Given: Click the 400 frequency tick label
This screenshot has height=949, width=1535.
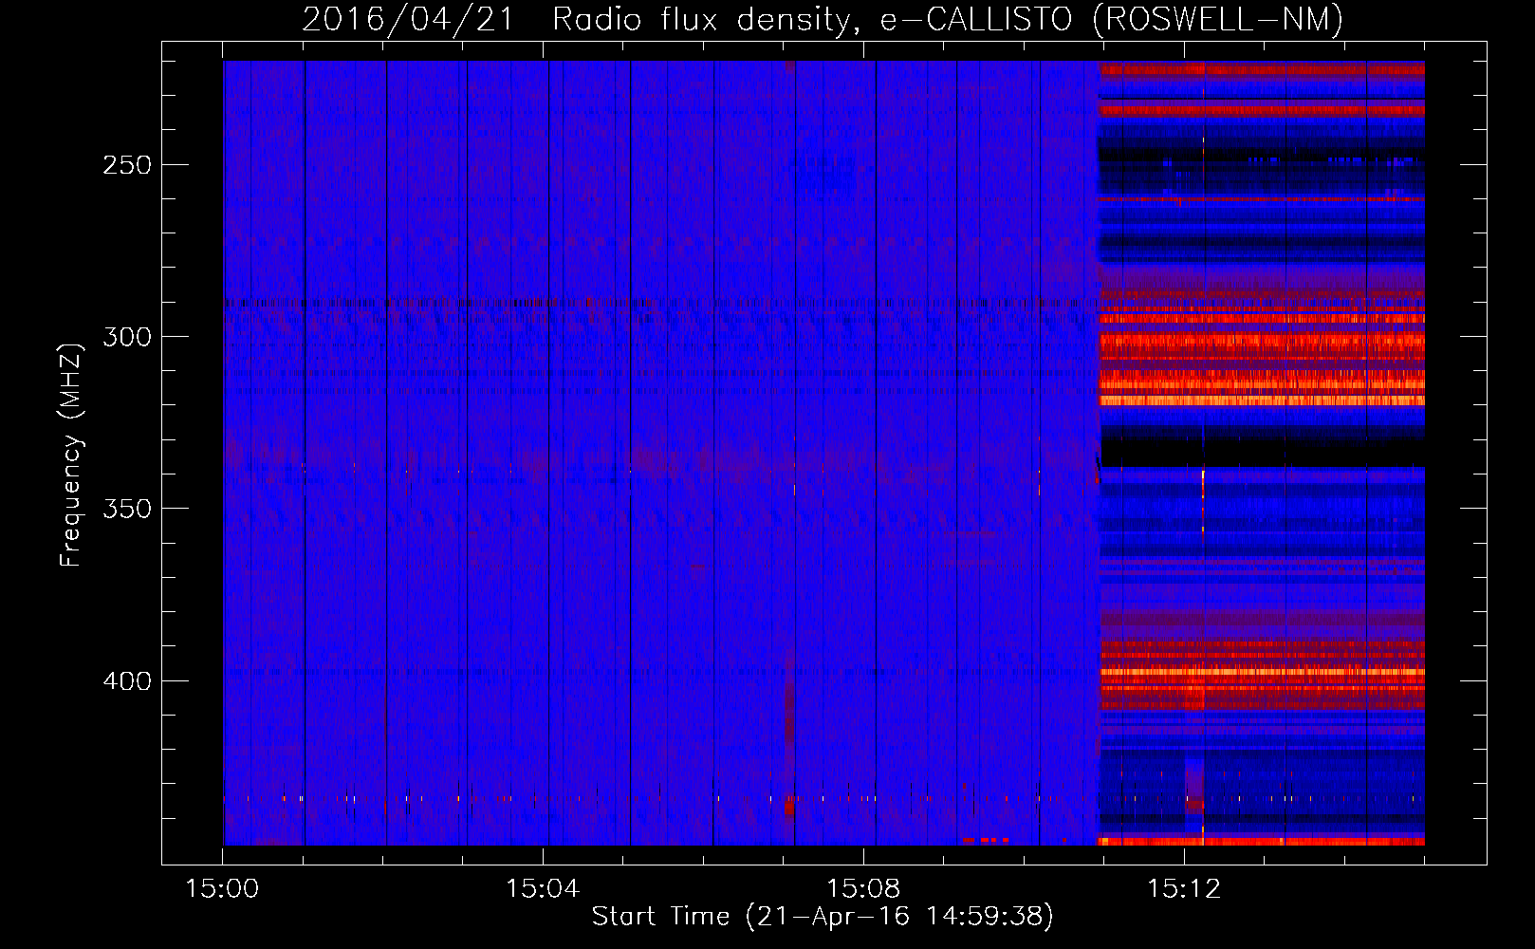Looking at the screenshot, I should pos(126,681).
